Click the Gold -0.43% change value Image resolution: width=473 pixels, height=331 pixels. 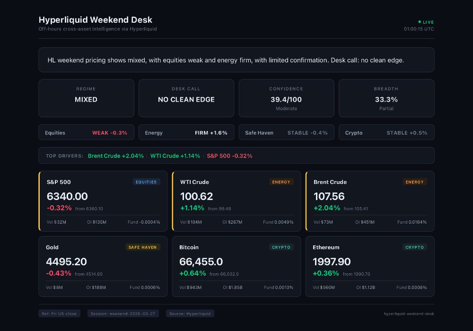(x=59, y=273)
